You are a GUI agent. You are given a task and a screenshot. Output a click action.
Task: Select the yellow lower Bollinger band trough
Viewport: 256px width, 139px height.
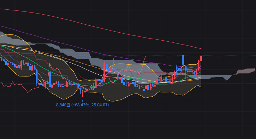[64, 99]
